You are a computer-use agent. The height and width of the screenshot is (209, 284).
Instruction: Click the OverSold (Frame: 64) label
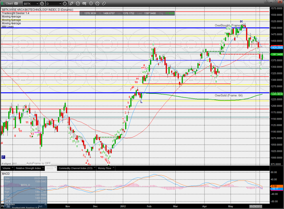(229, 96)
